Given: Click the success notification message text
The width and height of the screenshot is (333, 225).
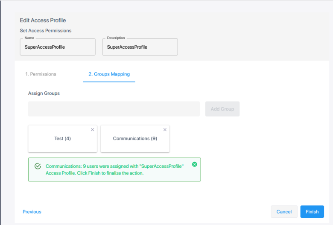Looking at the screenshot, I should (114, 169).
